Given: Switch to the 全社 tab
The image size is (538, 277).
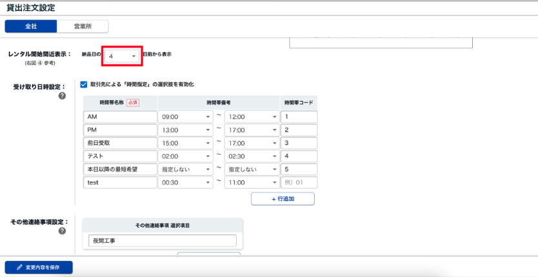Looking at the screenshot, I should coord(31,26).
